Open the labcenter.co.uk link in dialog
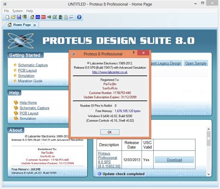 tap(110, 72)
